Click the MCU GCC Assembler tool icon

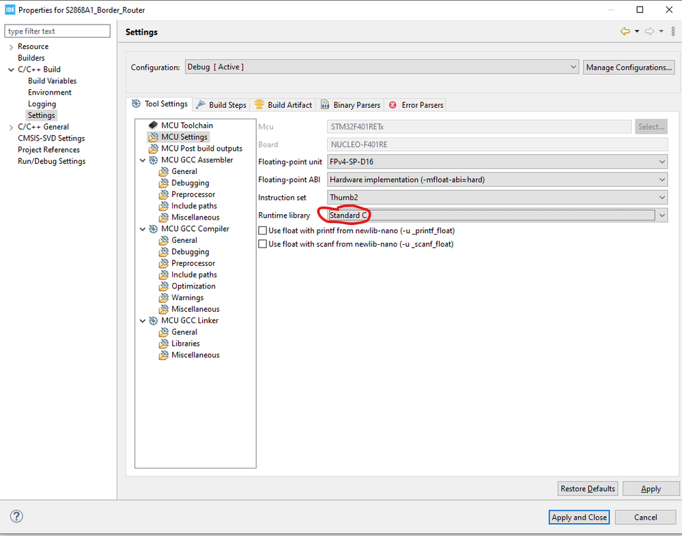coord(153,160)
